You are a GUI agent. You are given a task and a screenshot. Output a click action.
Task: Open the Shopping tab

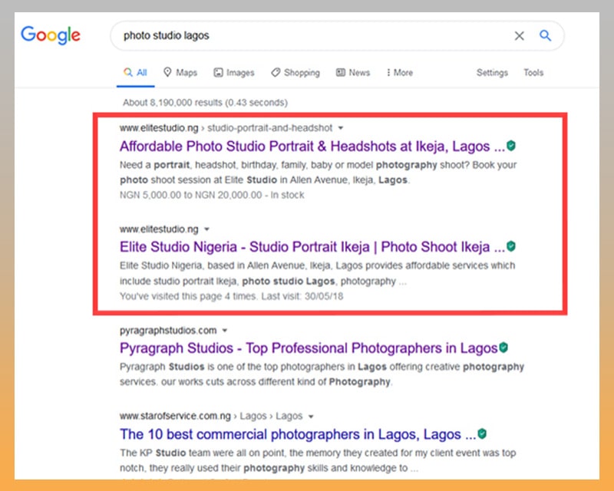295,72
